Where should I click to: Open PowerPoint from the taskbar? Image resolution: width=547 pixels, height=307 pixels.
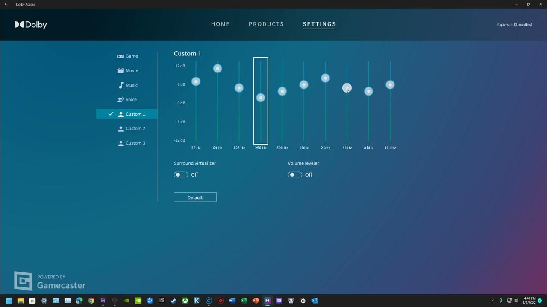[256, 301]
